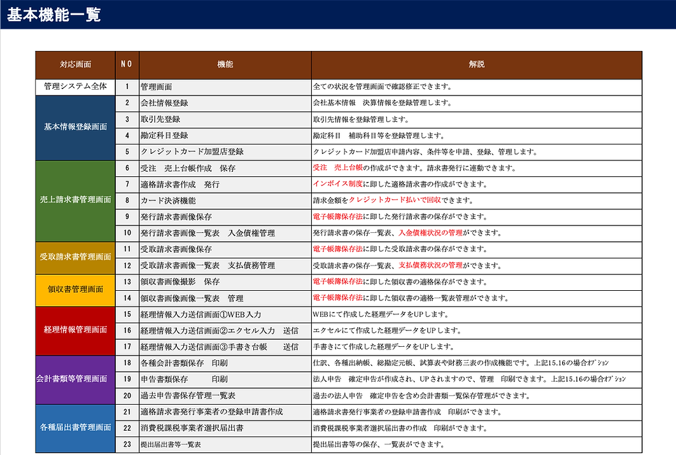Click row number 20 cell
This screenshot has height=455, width=676.
point(127,396)
